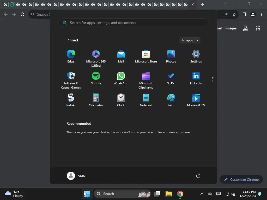
Task: Open the Mail app
Action: click(121, 57)
